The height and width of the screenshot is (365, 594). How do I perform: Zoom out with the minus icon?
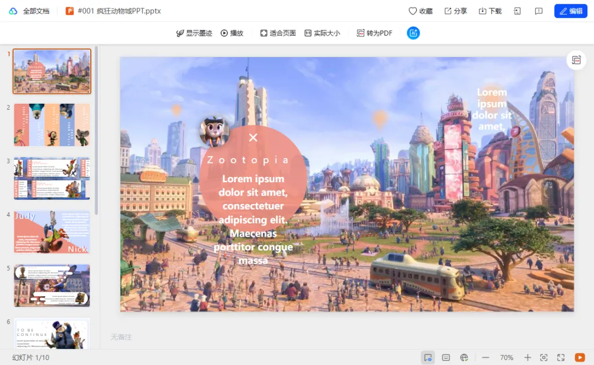coord(486,357)
